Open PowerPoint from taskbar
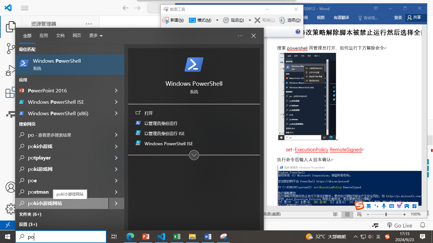Viewport: 433px width, 243px height. click(x=145, y=237)
